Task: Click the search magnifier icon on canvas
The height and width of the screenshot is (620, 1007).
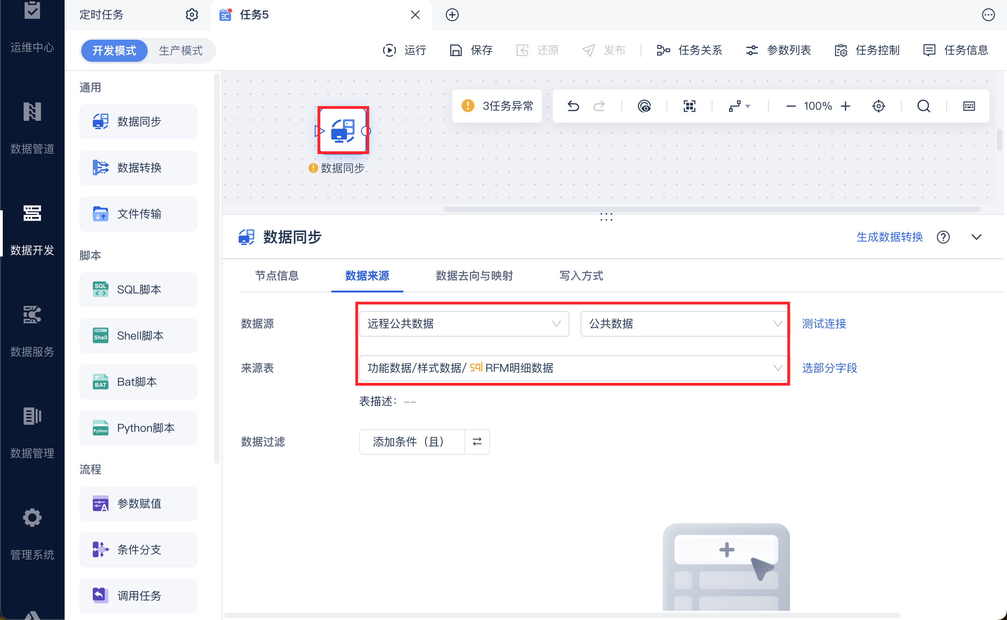Action: pos(923,106)
